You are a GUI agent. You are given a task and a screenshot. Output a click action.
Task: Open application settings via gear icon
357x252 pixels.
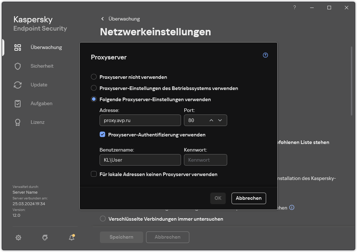[x=18, y=238]
